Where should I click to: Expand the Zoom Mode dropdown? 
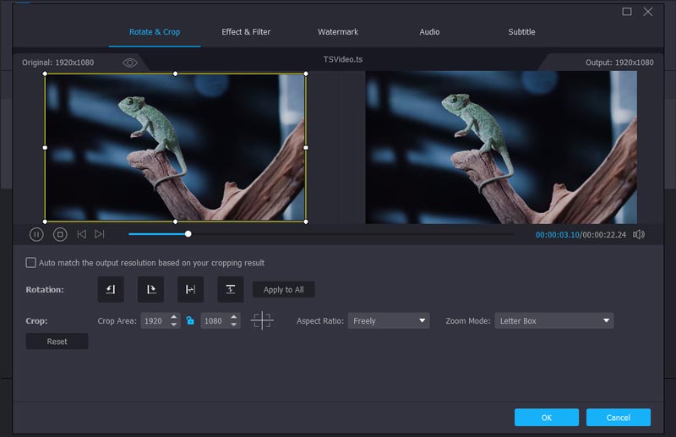[553, 320]
